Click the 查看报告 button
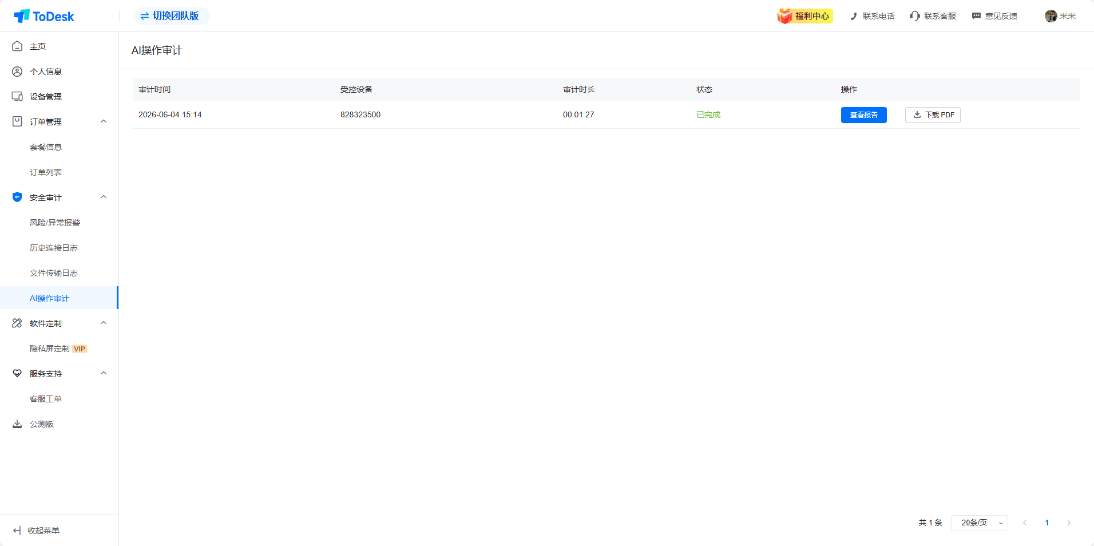The width and height of the screenshot is (1094, 546). coord(863,115)
